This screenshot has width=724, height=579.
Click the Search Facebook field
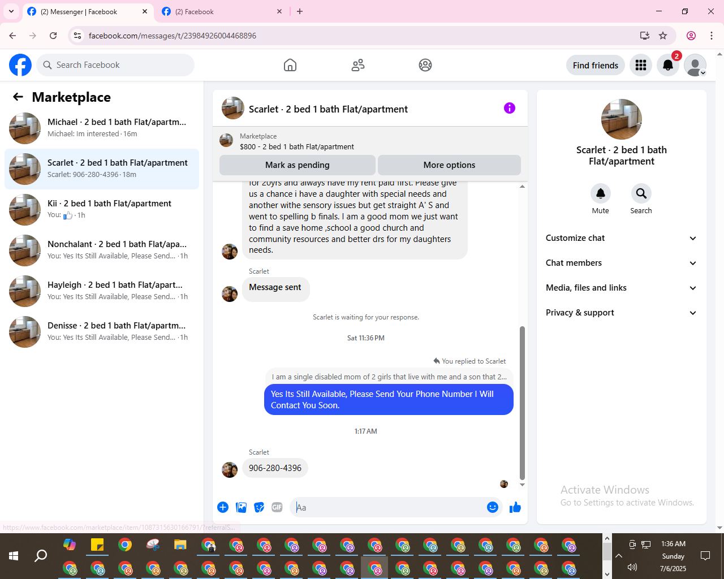pos(115,65)
